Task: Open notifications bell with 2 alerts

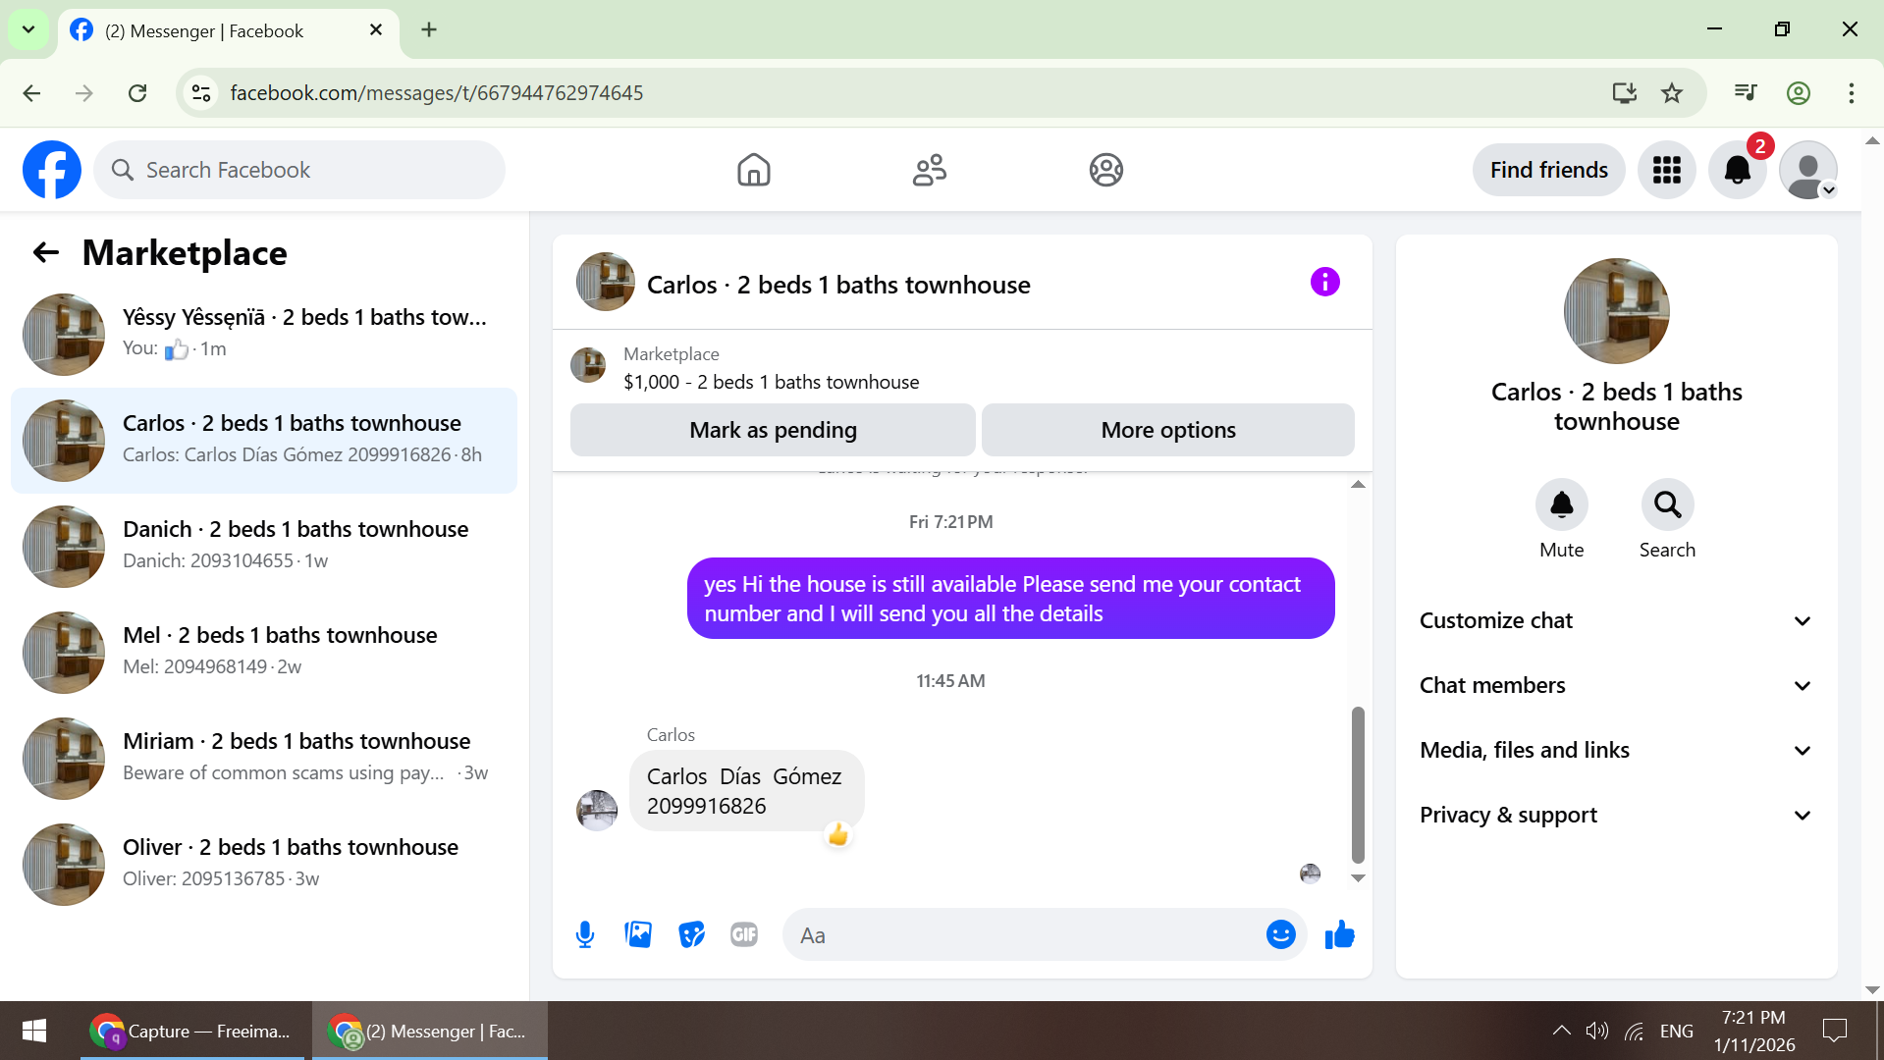Action: (1738, 170)
